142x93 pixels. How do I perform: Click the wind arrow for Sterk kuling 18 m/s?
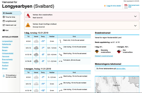click(60, 77)
